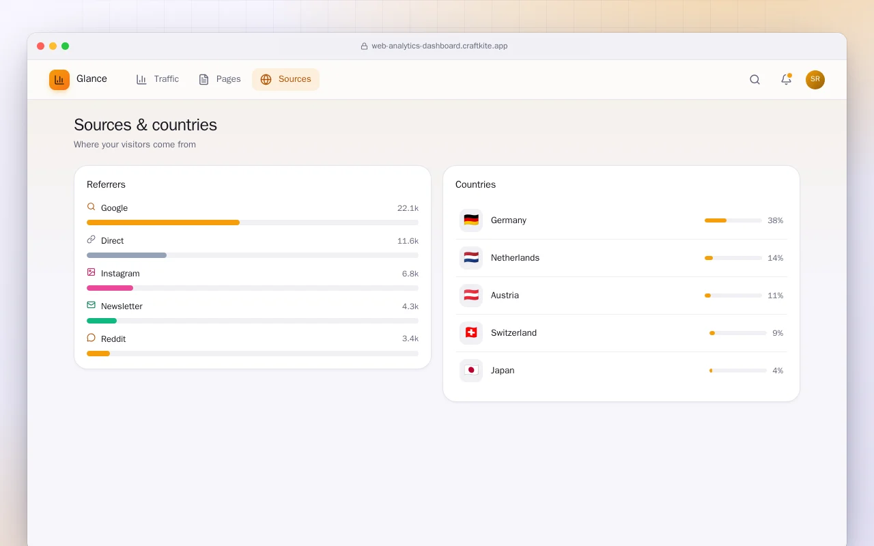Click the Sources & countries heading

(145, 125)
